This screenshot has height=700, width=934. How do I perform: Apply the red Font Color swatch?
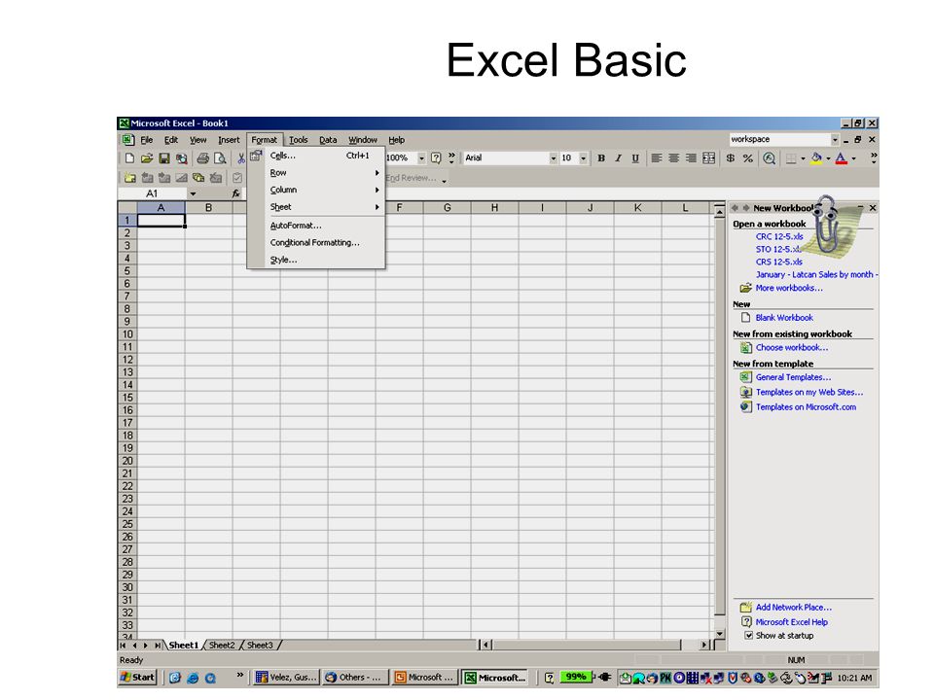[841, 158]
